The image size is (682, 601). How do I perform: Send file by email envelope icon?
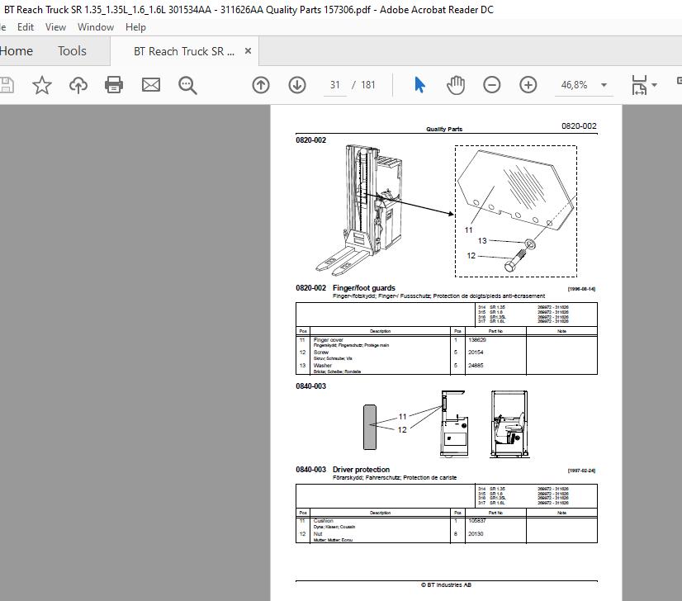[151, 85]
